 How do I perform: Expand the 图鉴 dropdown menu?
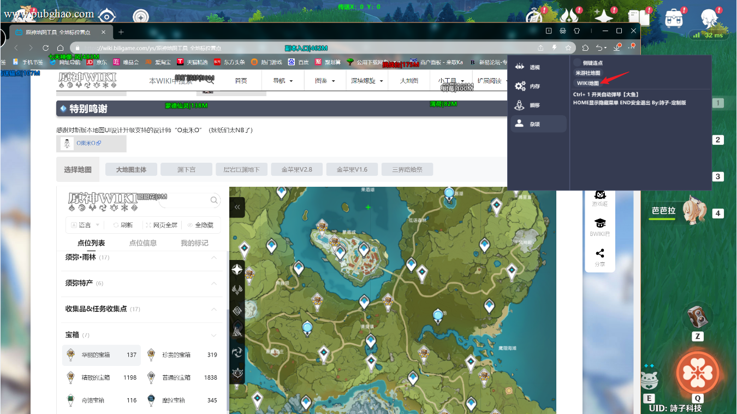click(324, 81)
